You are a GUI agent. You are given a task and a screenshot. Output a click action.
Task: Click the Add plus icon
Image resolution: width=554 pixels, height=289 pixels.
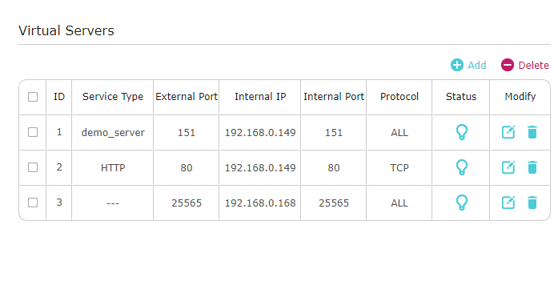pyautogui.click(x=457, y=65)
